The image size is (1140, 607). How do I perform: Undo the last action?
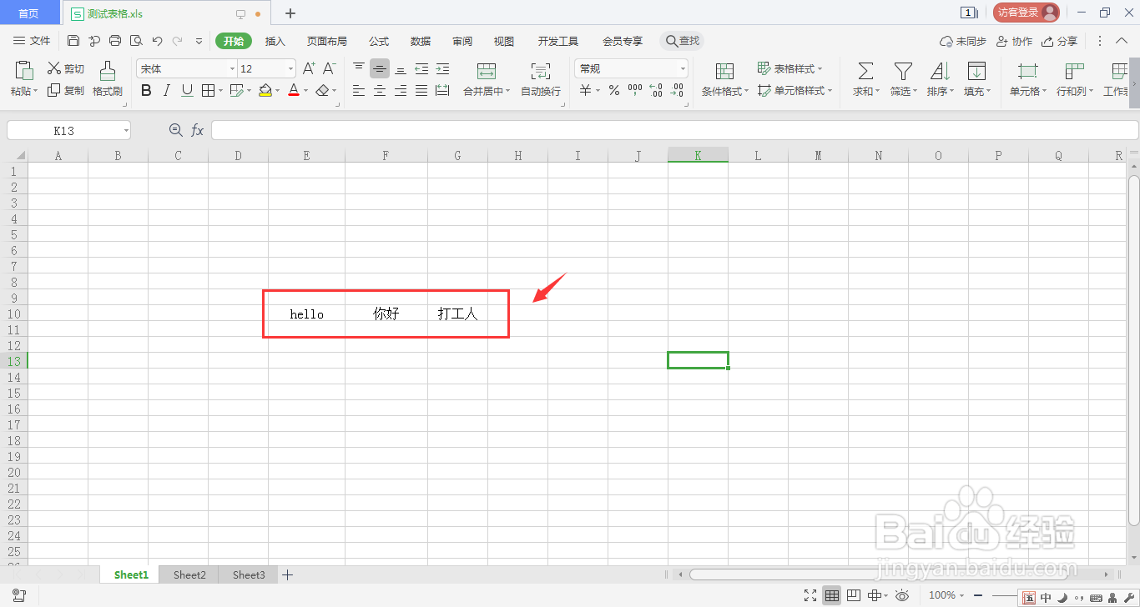pos(157,41)
